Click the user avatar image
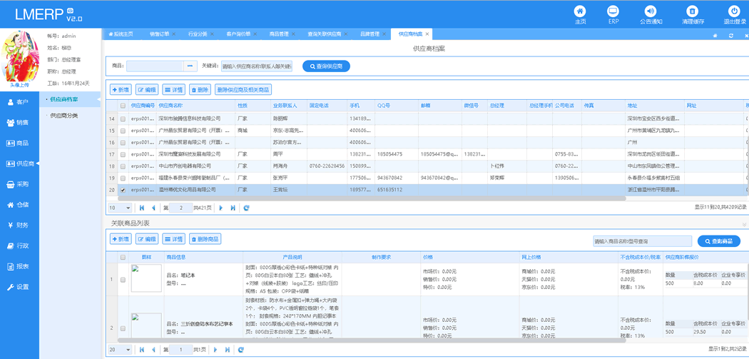 pyautogui.click(x=21, y=56)
